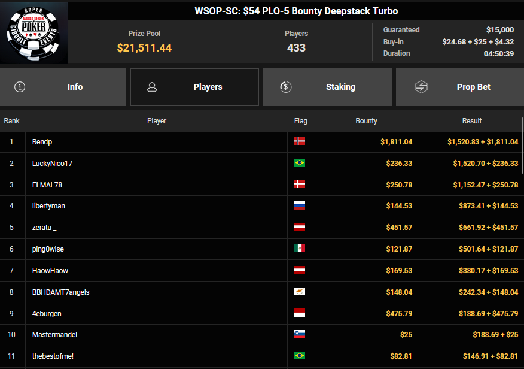
Task: Sort by Rank column header
Action: [x=12, y=121]
